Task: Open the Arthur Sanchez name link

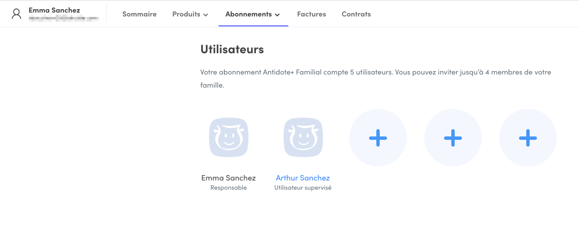Action: [303, 178]
